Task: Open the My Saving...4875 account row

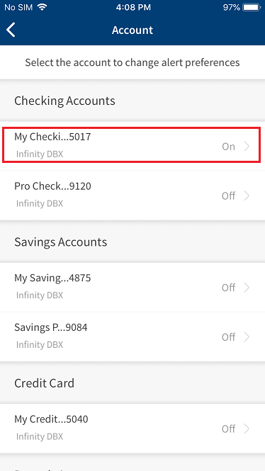Action: click(132, 288)
